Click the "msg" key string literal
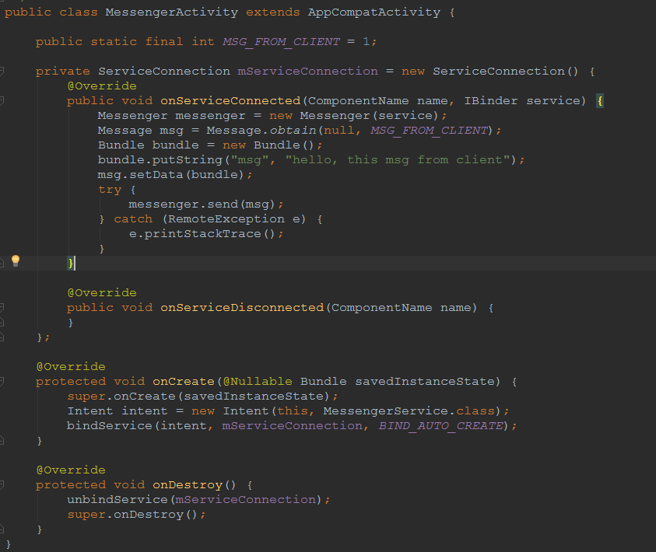This screenshot has height=552, width=656. [x=250, y=160]
